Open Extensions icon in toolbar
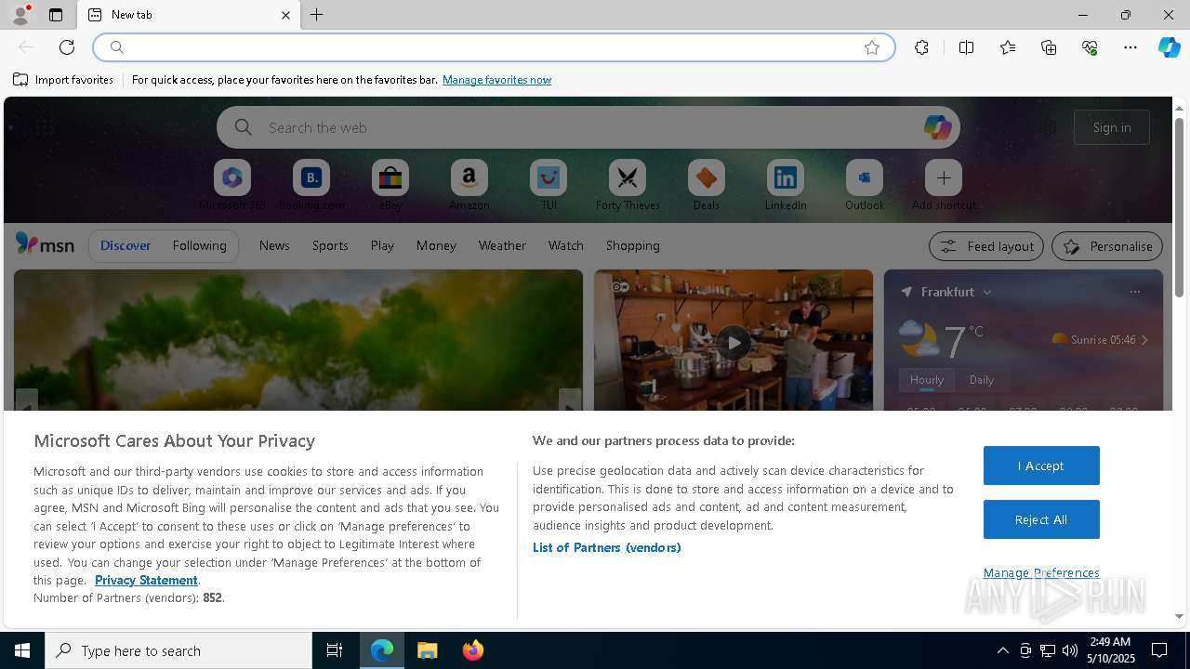This screenshot has width=1190, height=669. pos(921,47)
